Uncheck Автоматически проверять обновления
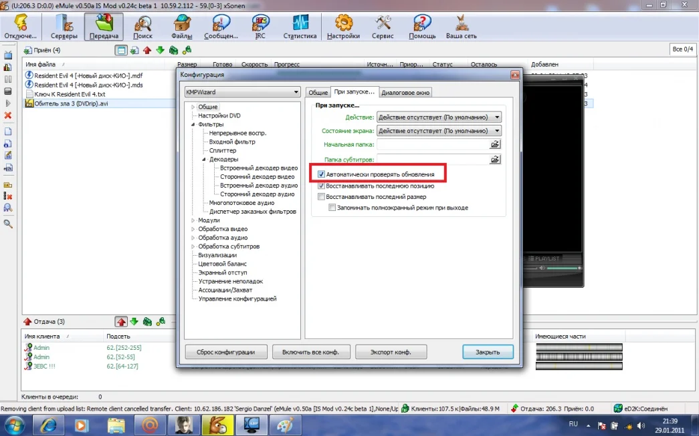This screenshot has width=699, height=436. tap(321, 174)
